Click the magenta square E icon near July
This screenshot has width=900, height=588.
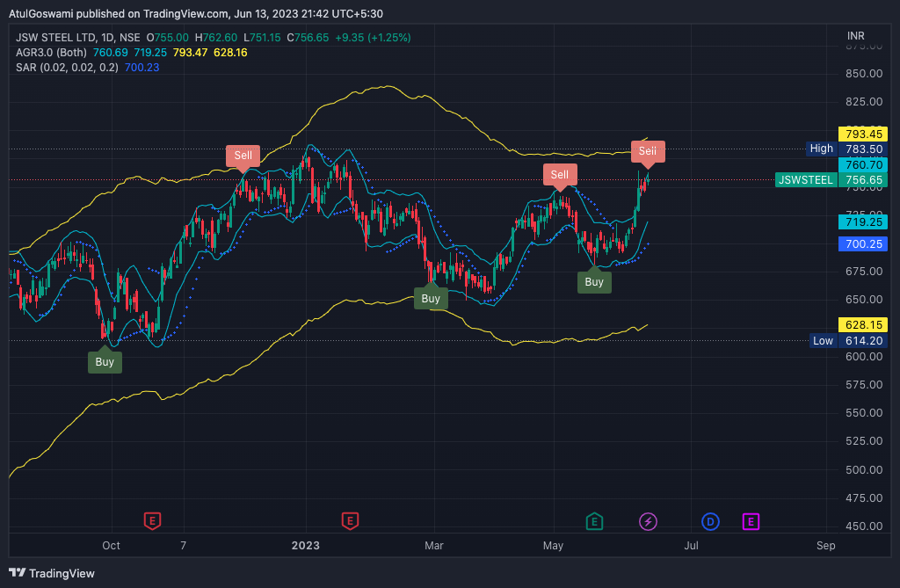click(x=751, y=521)
